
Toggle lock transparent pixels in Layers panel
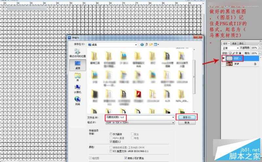230,53
